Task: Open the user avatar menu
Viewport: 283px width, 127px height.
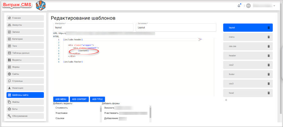Action: click(x=249, y=6)
